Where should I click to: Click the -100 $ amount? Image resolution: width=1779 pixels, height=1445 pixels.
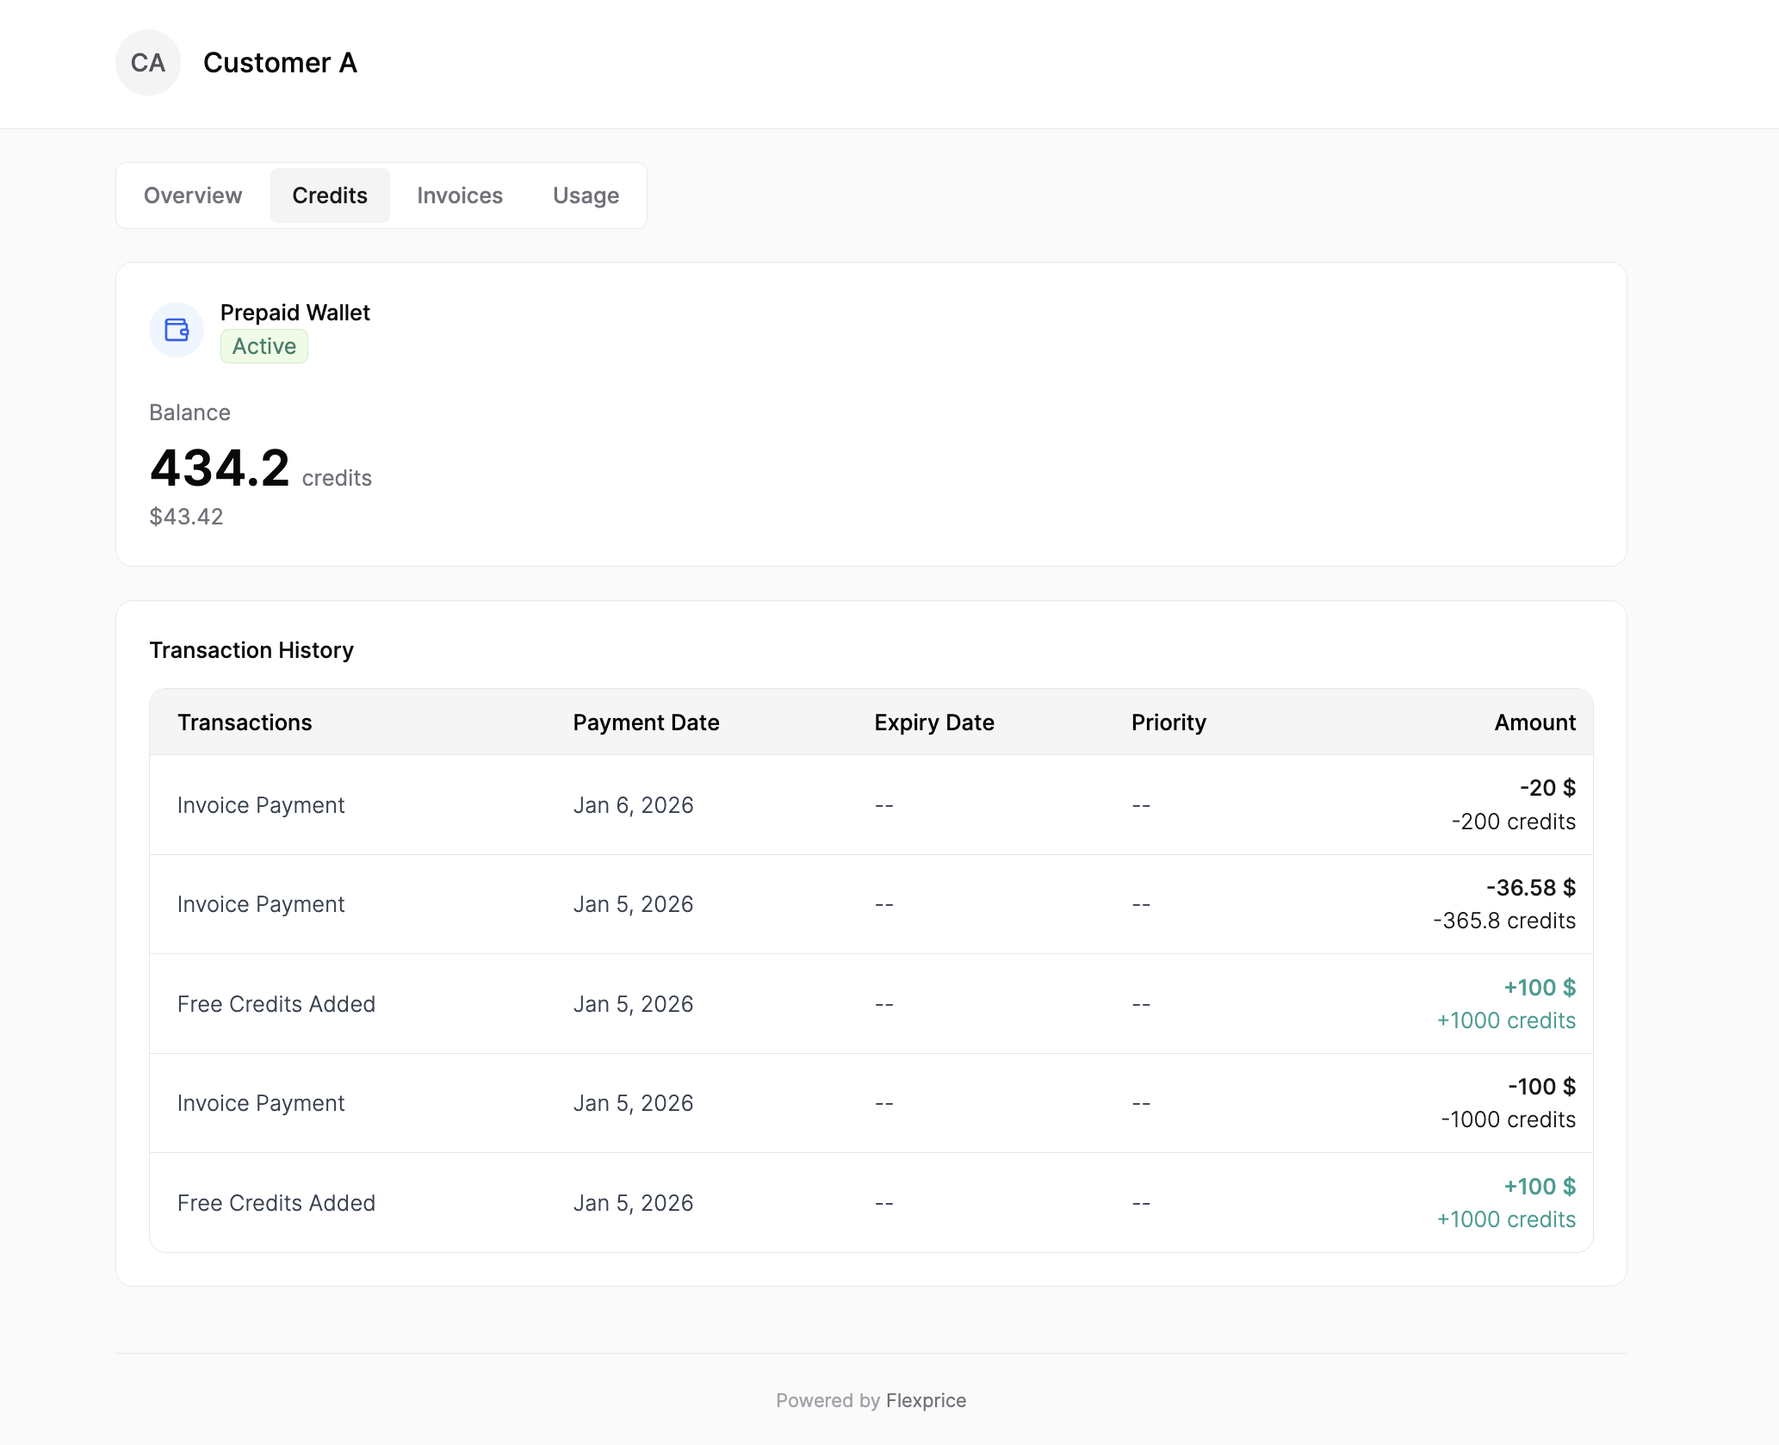click(x=1541, y=1087)
